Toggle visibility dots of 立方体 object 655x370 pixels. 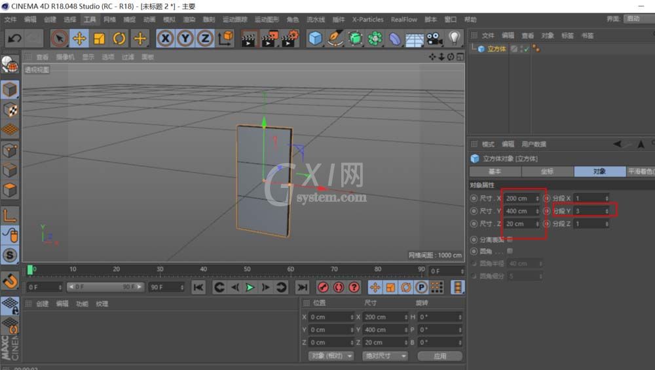[x=521, y=49]
